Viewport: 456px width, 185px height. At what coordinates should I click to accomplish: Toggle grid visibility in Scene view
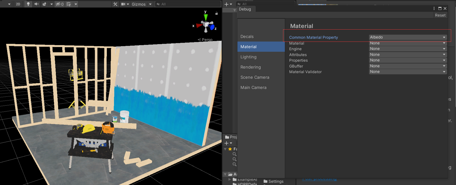(x=69, y=4)
